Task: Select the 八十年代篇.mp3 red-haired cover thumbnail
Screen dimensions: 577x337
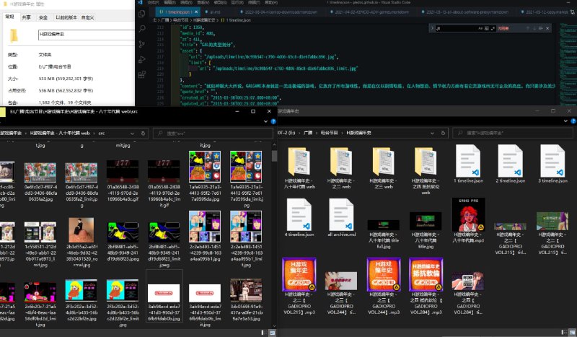Action: click(468, 214)
